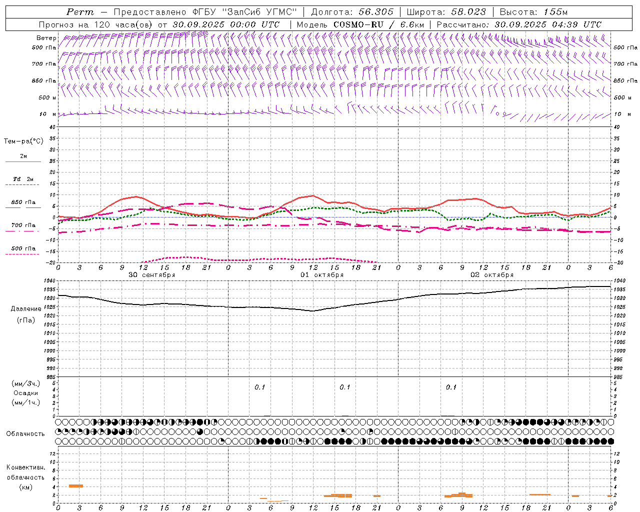Click "Прогноз на 120 часа(ов)" forecast text
The image size is (640, 512).
coord(96,24)
